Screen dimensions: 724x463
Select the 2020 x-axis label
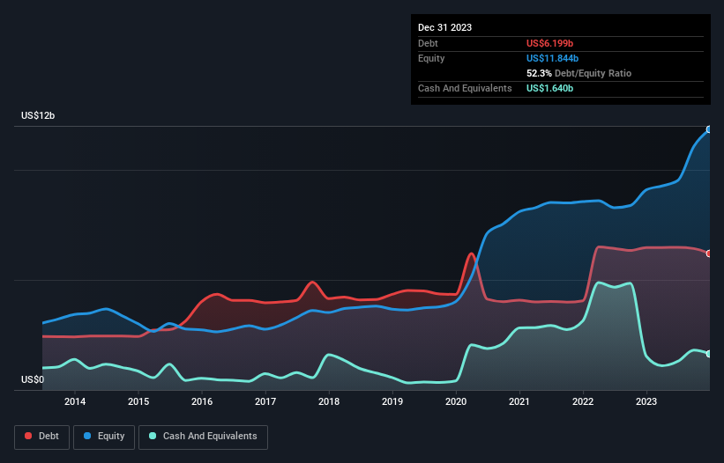pyautogui.click(x=456, y=401)
